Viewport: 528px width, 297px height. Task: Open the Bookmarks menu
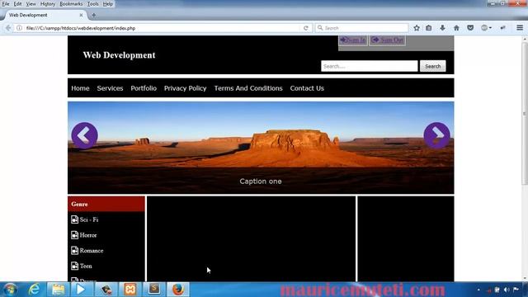71,4
